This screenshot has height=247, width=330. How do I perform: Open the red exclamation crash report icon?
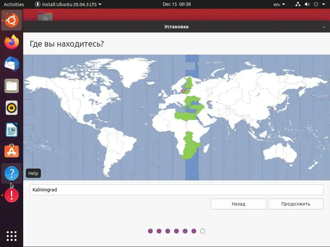tap(12, 195)
